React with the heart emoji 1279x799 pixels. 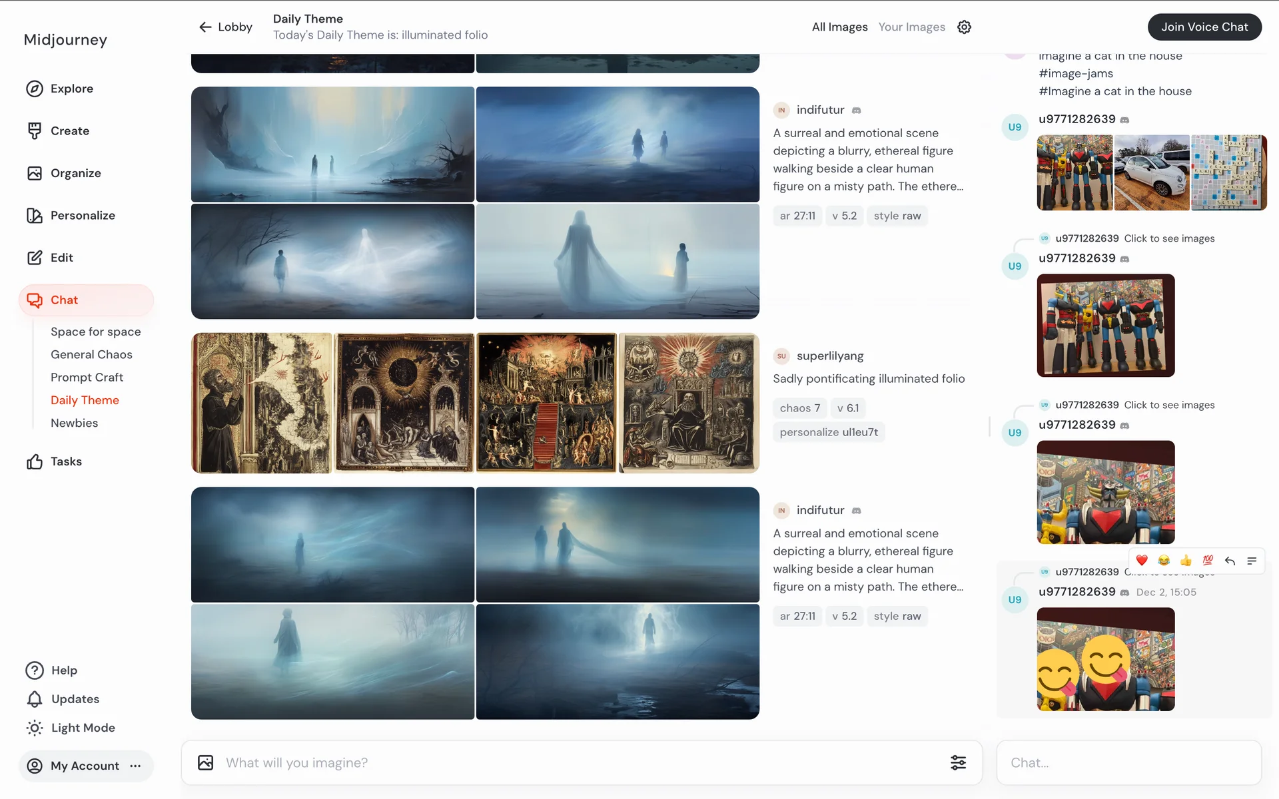[1142, 561]
